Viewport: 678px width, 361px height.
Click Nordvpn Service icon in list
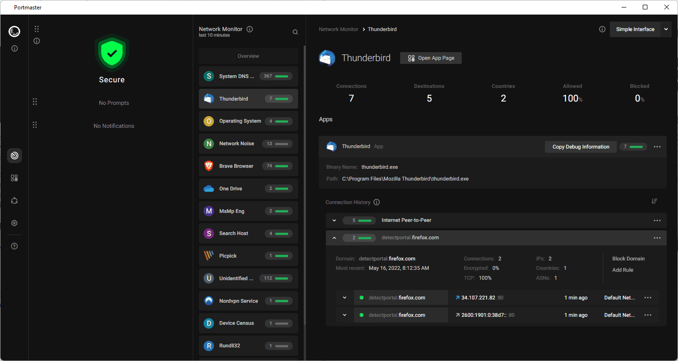[x=209, y=301]
